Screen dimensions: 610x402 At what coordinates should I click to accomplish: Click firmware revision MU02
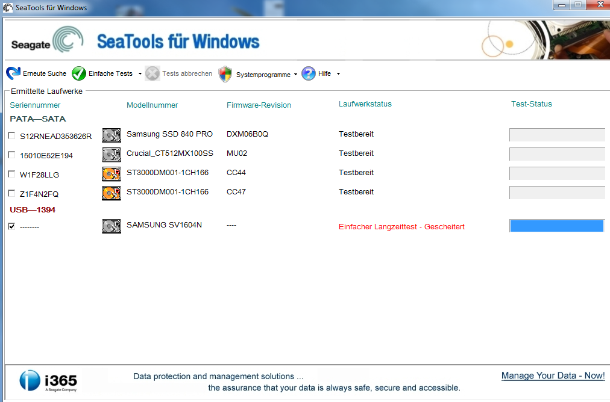[x=237, y=153]
